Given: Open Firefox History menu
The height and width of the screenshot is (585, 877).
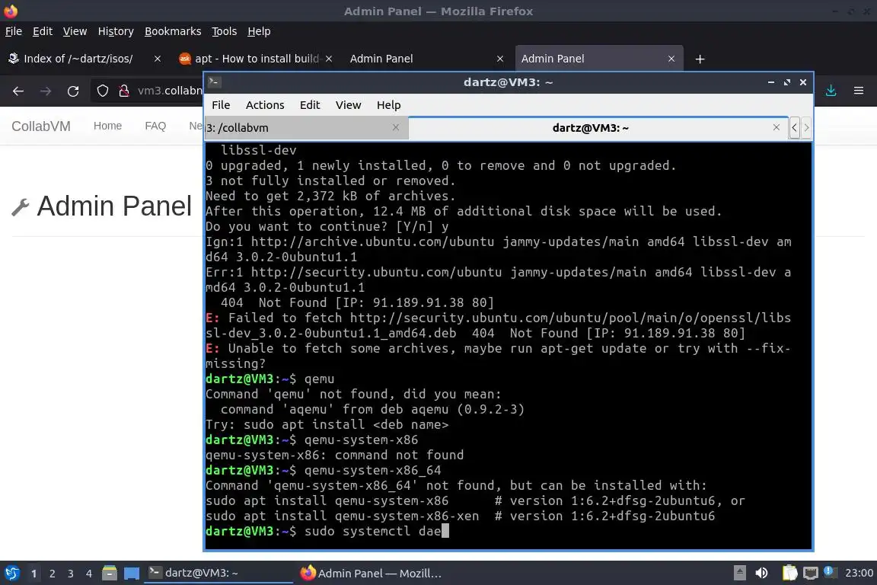Looking at the screenshot, I should [116, 31].
